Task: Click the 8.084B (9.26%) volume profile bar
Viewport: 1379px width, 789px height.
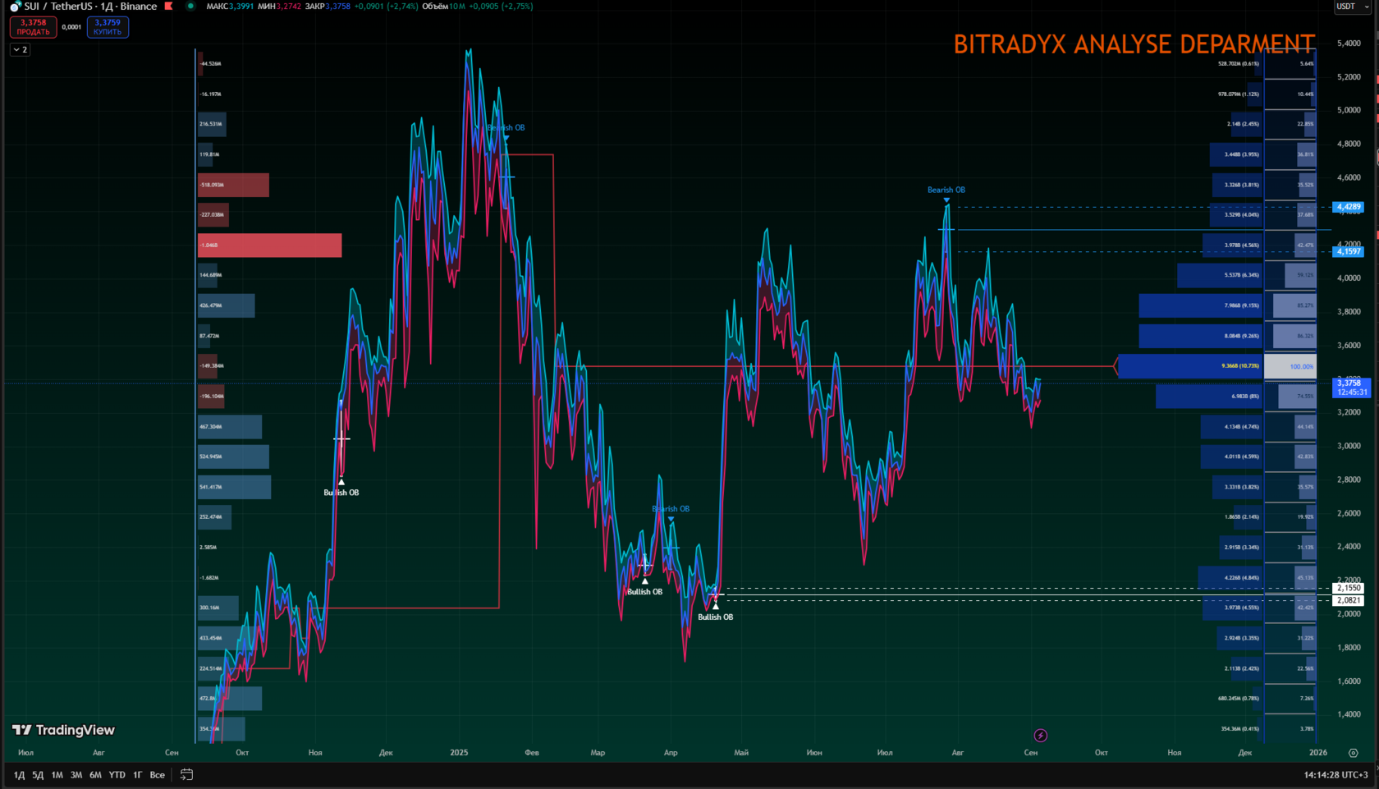Action: pyautogui.click(x=1200, y=336)
